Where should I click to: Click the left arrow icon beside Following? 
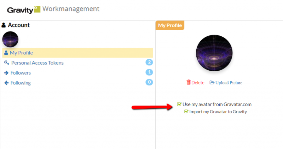6,83
